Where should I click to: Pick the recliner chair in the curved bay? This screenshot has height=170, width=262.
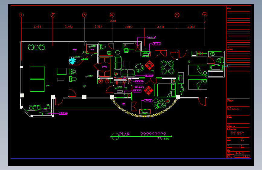(x=160, y=104)
